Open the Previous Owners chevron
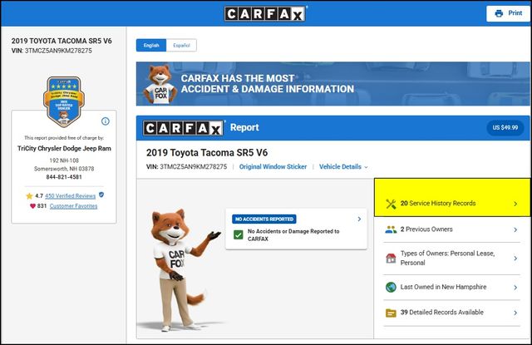 point(515,229)
